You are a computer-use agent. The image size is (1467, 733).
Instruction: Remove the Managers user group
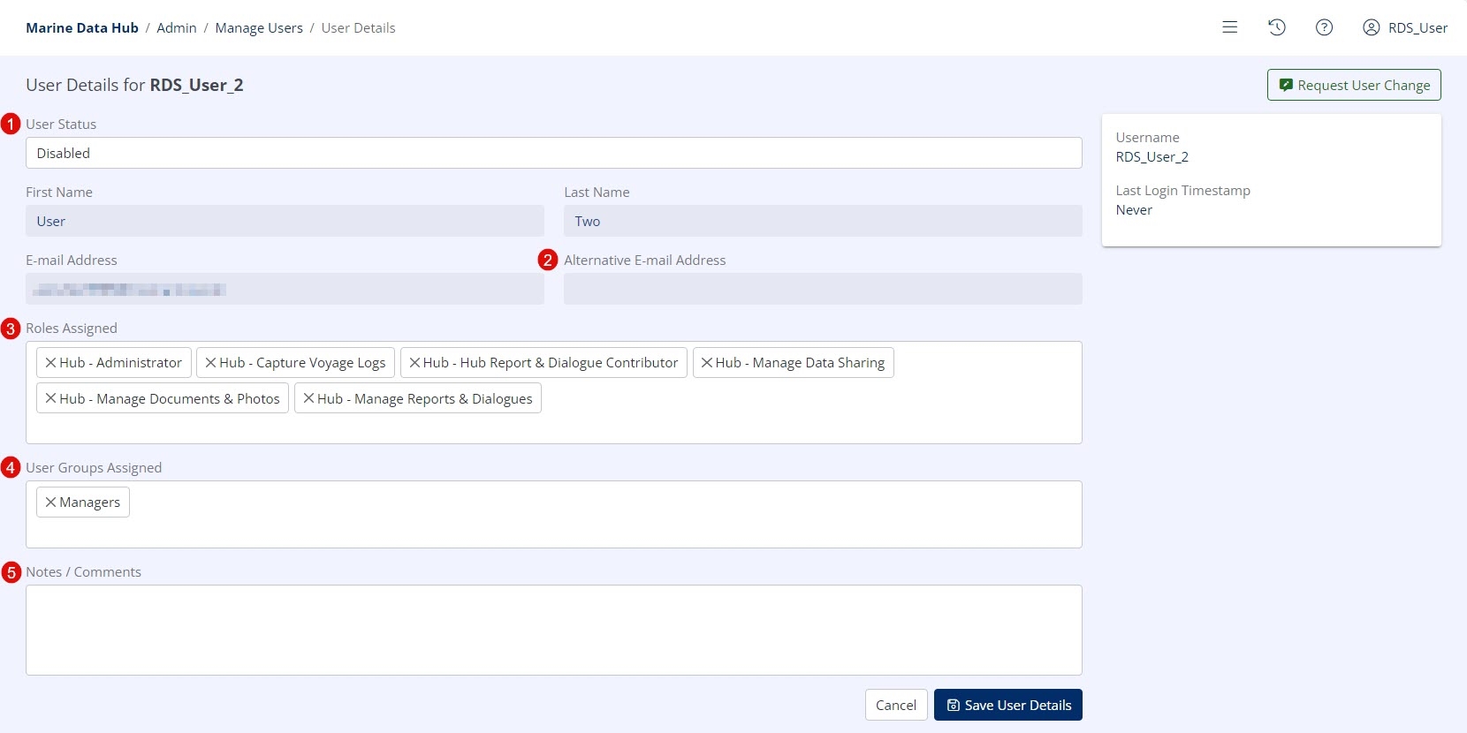coord(51,503)
